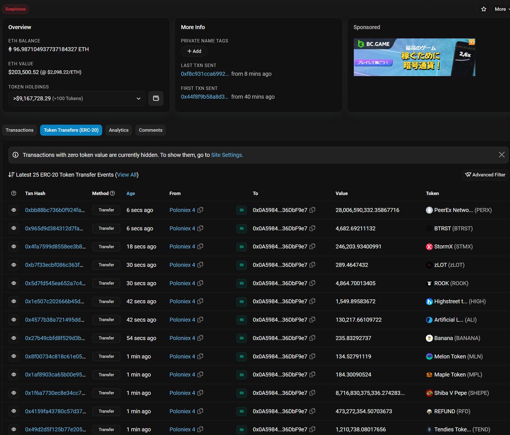The width and height of the screenshot is (510, 435).
Task: Open the Comments tab
Action: pyautogui.click(x=150, y=130)
